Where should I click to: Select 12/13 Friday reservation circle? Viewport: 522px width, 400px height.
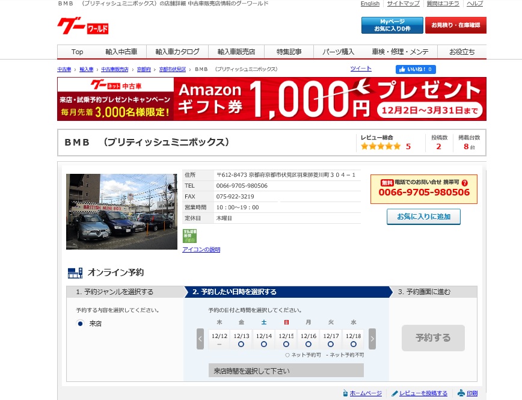coord(241,345)
